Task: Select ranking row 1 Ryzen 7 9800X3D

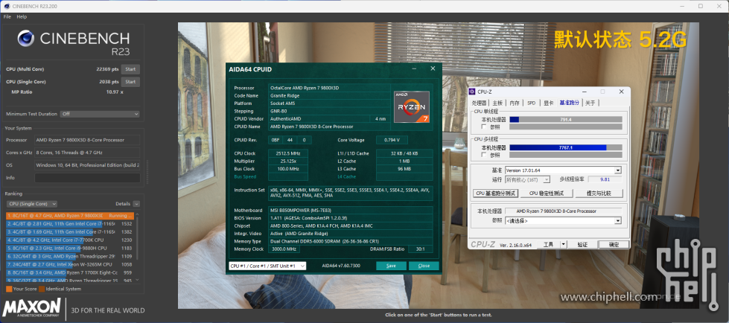Action: coord(70,216)
